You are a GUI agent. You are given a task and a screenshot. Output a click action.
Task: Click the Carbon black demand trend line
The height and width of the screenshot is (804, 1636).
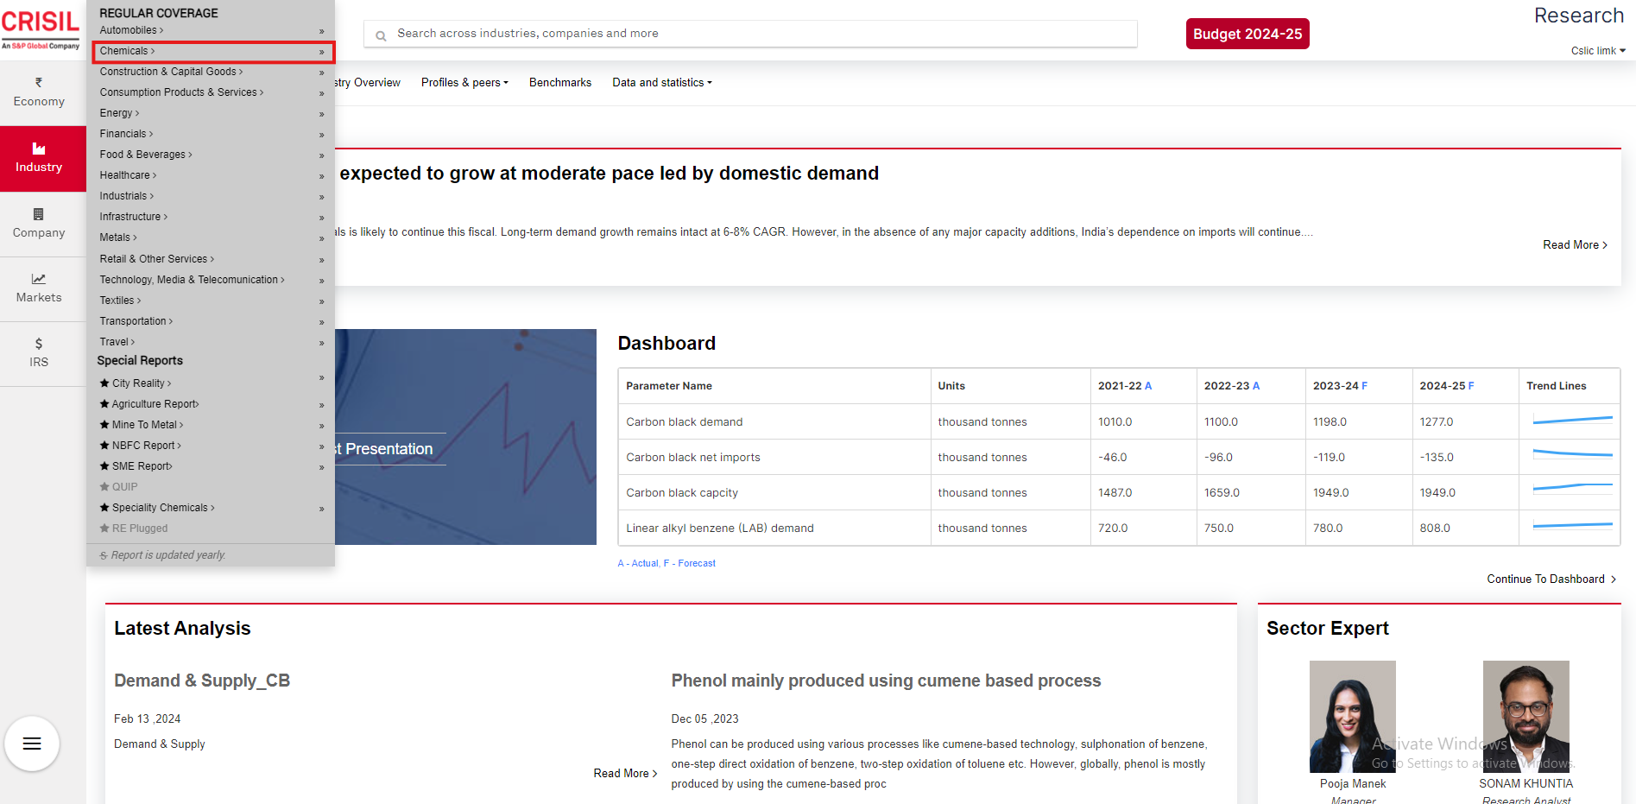[1572, 421]
